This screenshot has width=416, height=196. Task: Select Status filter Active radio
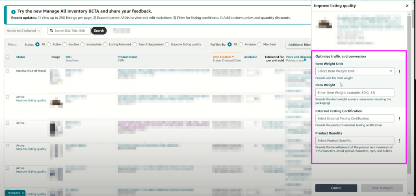49,44
